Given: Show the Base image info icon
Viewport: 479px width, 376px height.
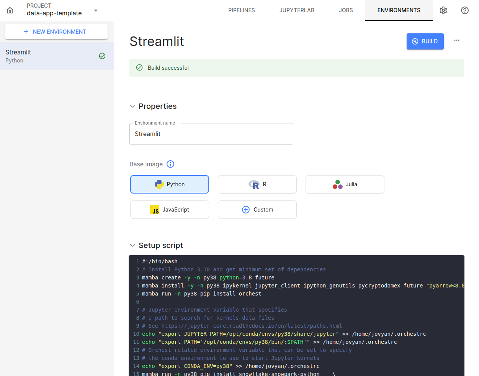Looking at the screenshot, I should pos(170,164).
